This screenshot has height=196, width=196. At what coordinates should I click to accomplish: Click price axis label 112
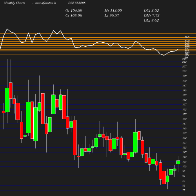(184, 157)
